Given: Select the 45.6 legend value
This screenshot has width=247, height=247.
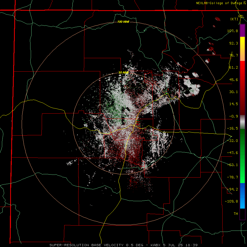Looking at the screenshot, I should (x=234, y=80).
